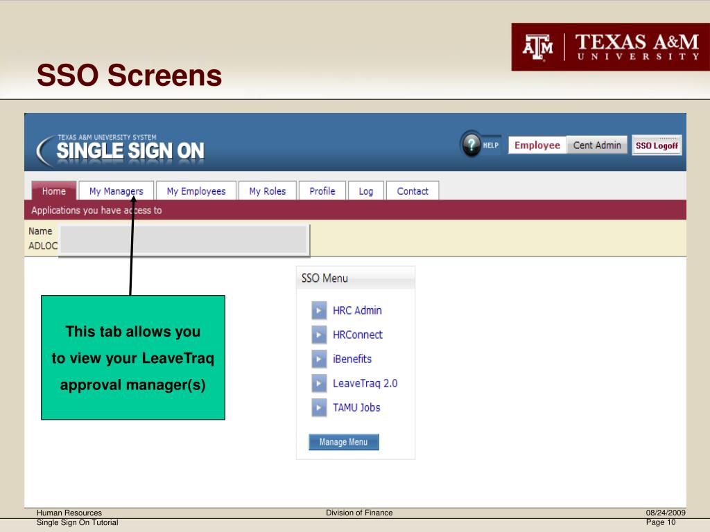710x532 pixels.
Task: Click the 'Division of Finance' footer text
Action: (359, 513)
